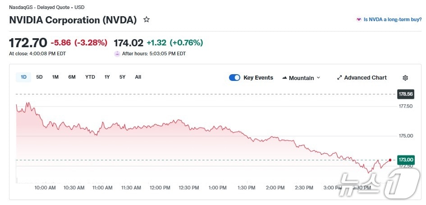426x205 pixels.
Task: Click the star icon to follow NVDA
Action: tap(146, 20)
